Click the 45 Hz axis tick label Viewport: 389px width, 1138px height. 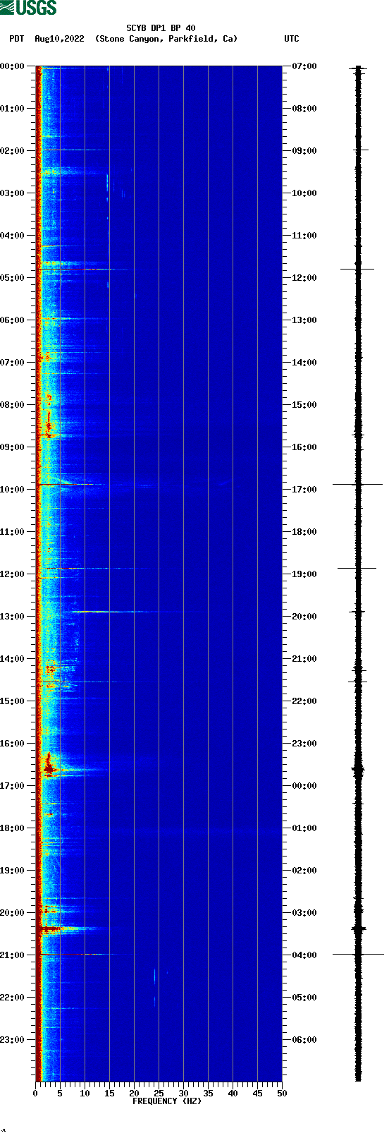click(257, 1094)
